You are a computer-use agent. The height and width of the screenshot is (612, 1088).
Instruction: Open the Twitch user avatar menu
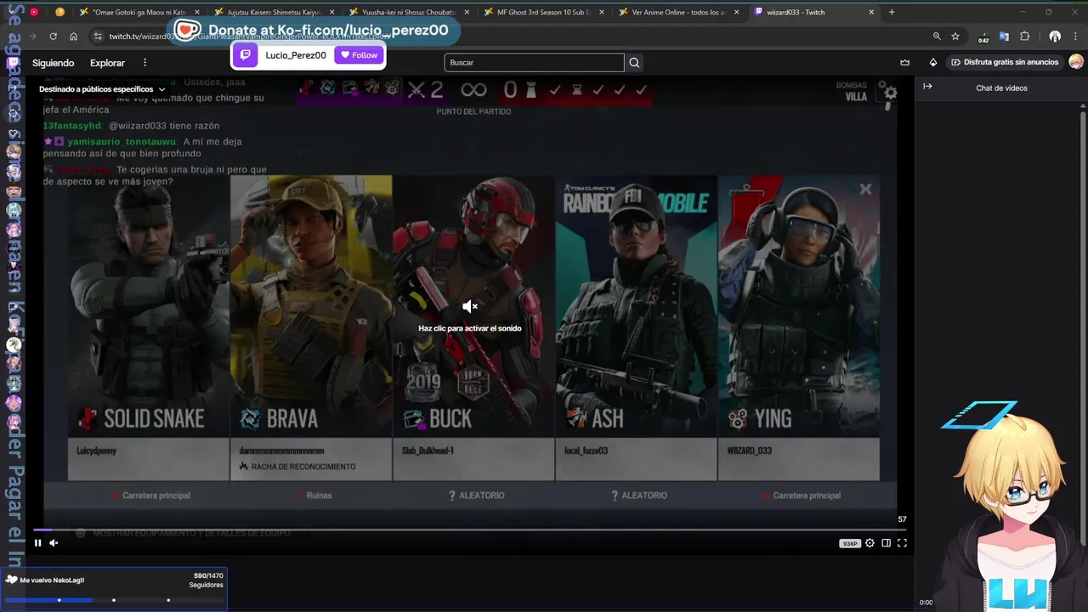pyautogui.click(x=1076, y=62)
